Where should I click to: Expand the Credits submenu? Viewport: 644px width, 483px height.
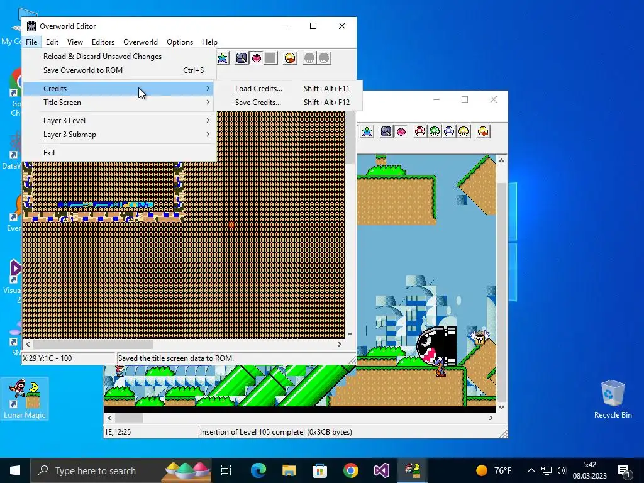(x=119, y=89)
